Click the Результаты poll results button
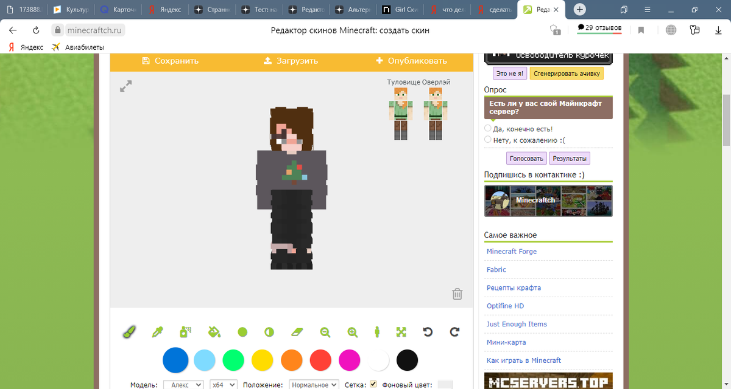 pos(570,159)
